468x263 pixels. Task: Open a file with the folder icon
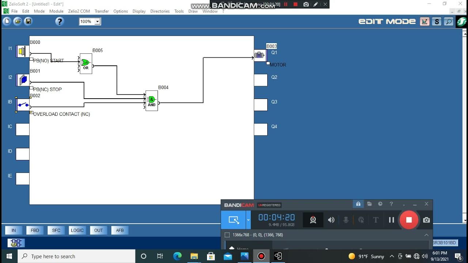click(18, 22)
